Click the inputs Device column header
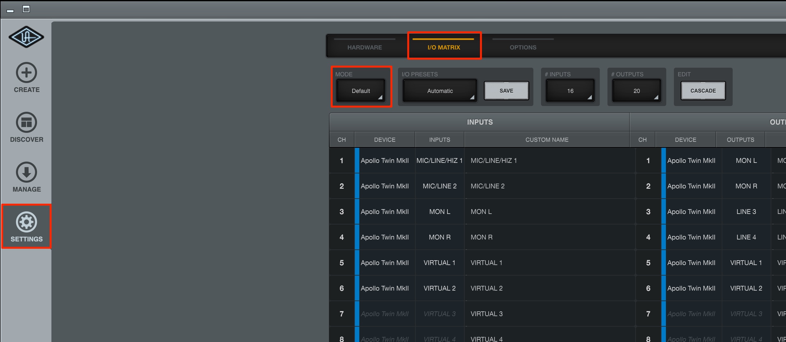Image resolution: width=786 pixels, height=342 pixels. coord(385,140)
